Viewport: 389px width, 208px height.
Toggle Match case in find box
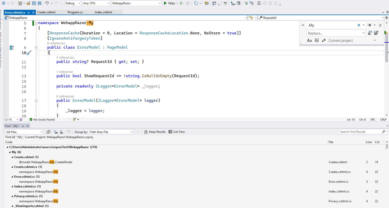point(309,40)
